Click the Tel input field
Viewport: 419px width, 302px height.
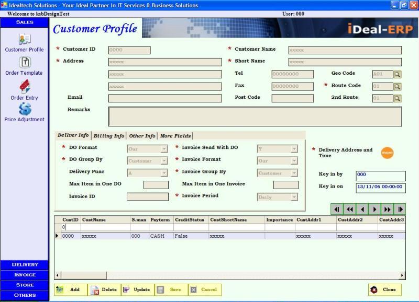click(x=293, y=74)
